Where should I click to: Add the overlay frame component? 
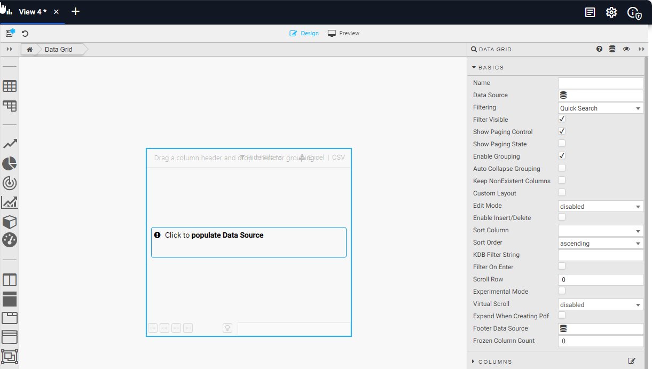(10, 356)
